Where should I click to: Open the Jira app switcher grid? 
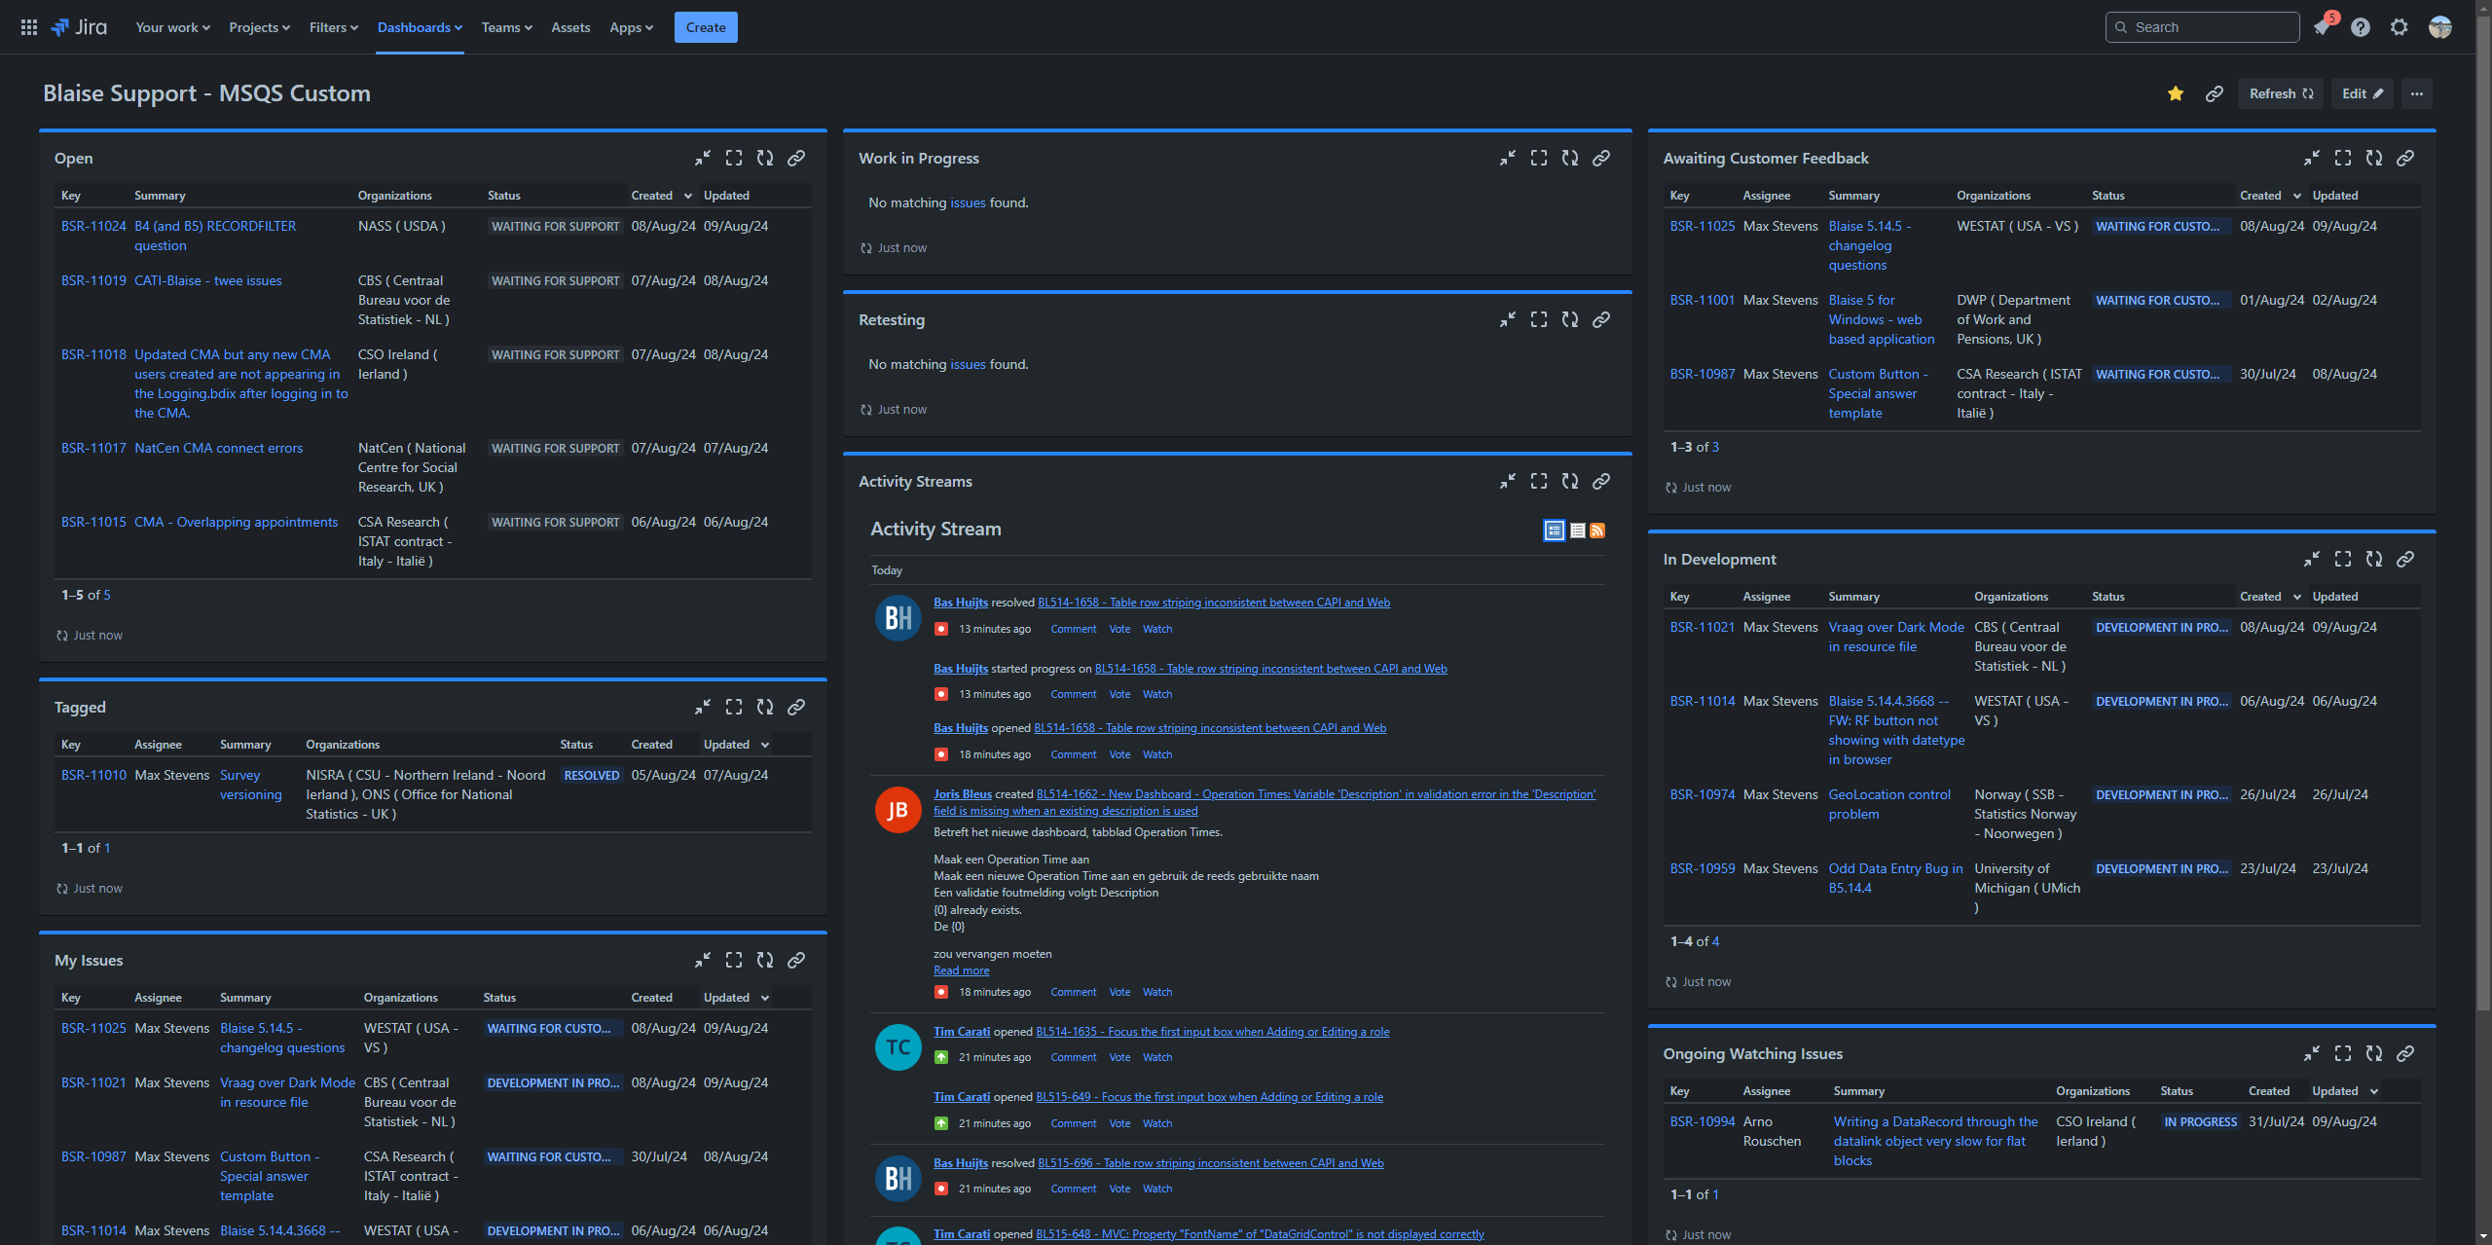pyautogui.click(x=29, y=27)
